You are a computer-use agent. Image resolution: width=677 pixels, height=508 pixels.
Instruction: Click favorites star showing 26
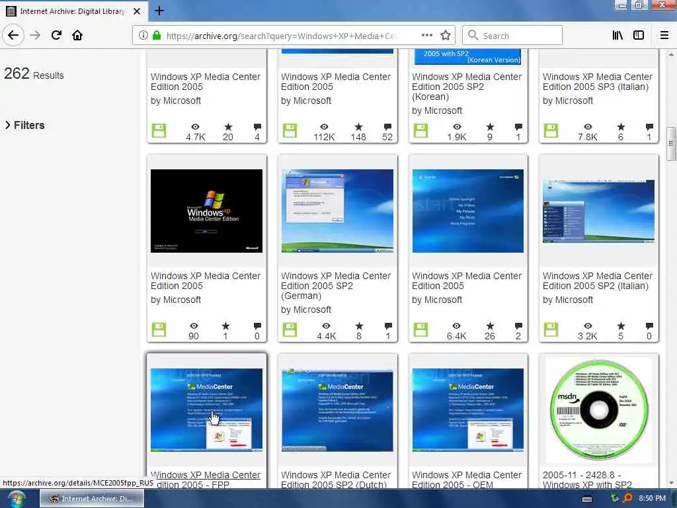pos(490,326)
